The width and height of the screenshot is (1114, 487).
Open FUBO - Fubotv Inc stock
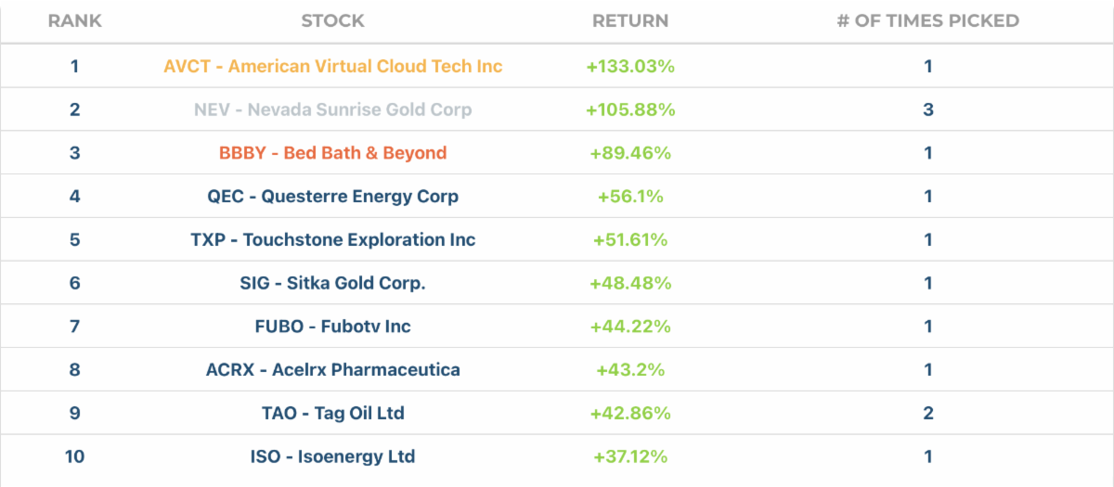pyautogui.click(x=333, y=327)
